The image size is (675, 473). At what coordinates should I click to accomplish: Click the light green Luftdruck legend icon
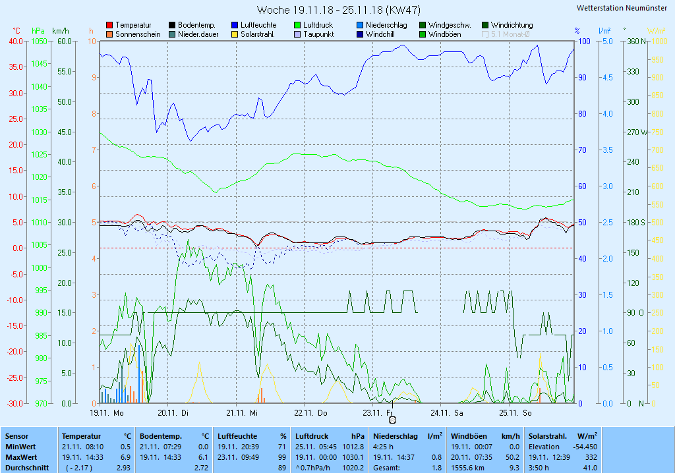tap(297, 25)
